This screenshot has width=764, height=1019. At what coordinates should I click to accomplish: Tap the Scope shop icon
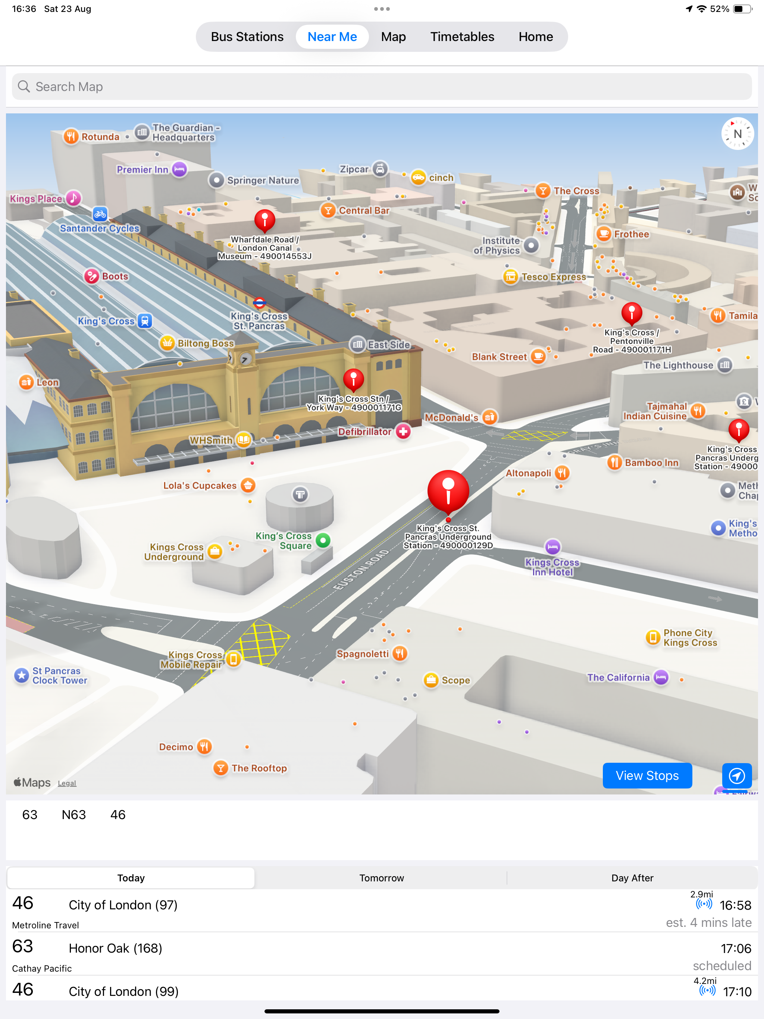tap(431, 680)
